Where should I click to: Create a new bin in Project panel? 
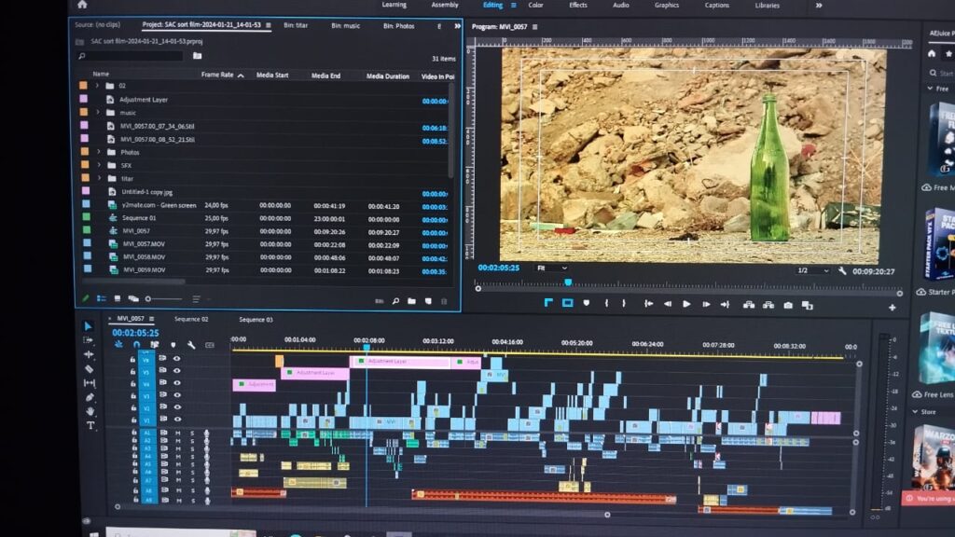coord(411,301)
